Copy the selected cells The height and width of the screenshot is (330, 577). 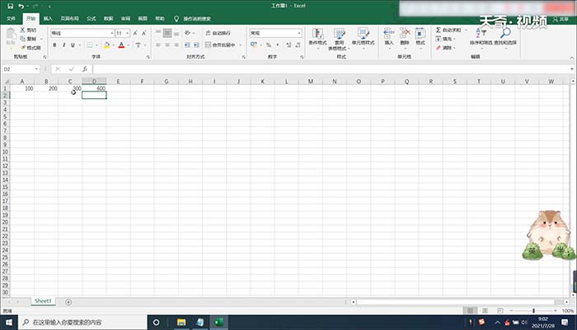[x=28, y=39]
